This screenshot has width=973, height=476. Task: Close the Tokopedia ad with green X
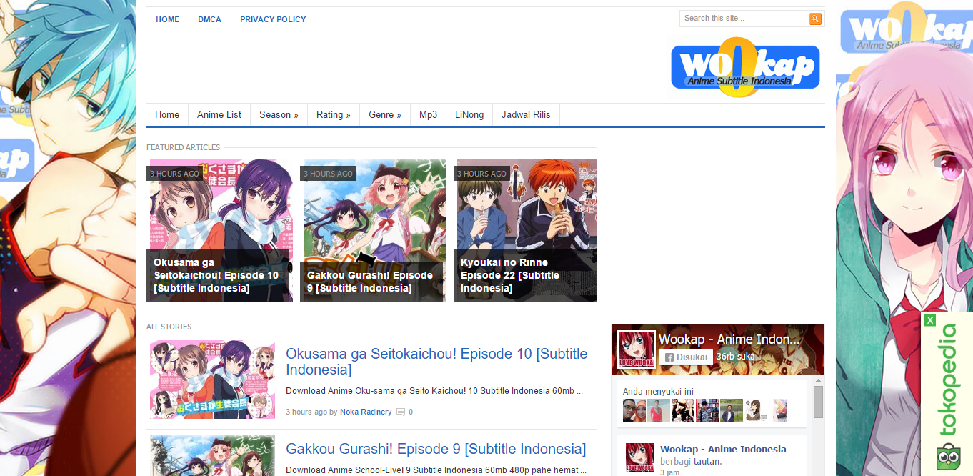point(929,320)
